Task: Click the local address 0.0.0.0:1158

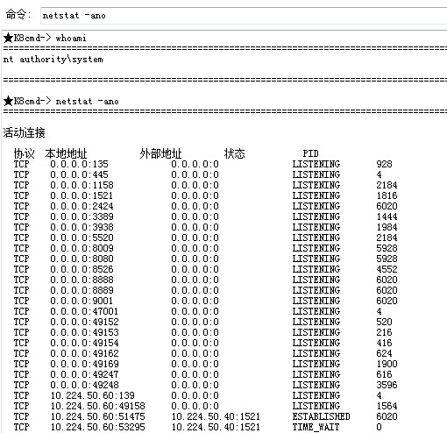Action: (x=82, y=185)
